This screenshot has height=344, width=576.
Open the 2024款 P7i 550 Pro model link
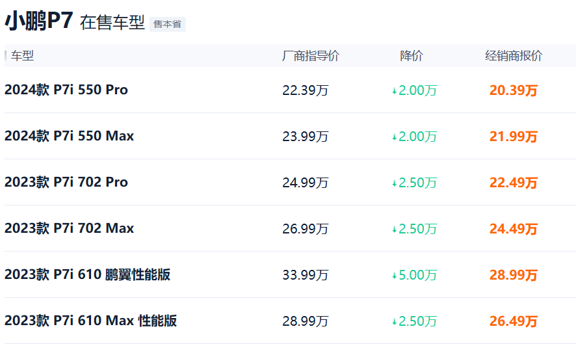click(66, 90)
